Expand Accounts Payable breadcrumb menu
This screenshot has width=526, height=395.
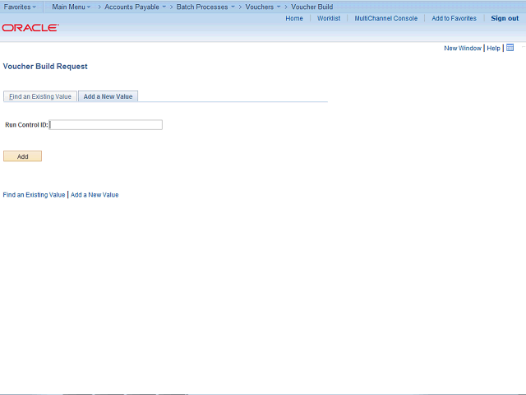coord(135,7)
